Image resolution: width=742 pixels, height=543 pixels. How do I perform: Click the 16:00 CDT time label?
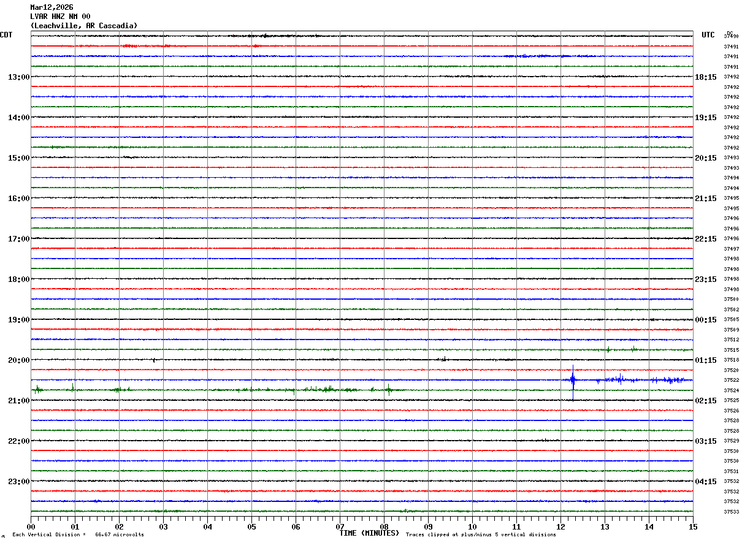point(18,199)
